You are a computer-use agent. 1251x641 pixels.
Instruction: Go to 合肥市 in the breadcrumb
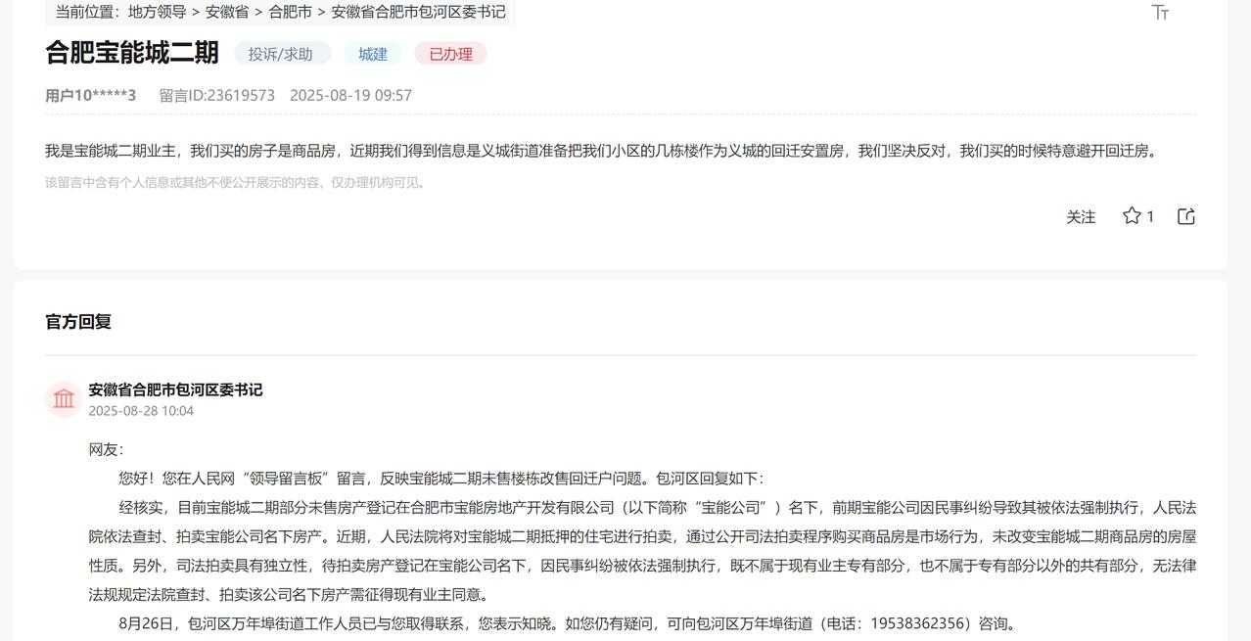coord(291,12)
